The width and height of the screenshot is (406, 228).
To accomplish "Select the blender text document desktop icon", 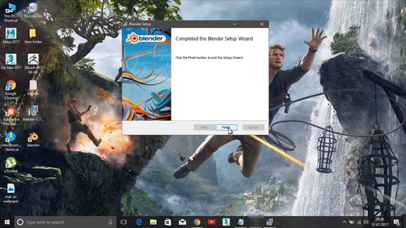I will point(33,87).
